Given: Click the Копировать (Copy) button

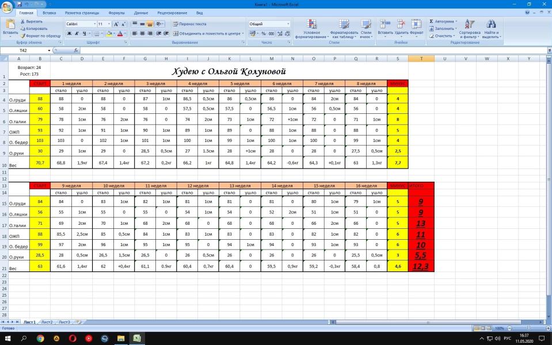Looking at the screenshot, I should click(x=36, y=28).
